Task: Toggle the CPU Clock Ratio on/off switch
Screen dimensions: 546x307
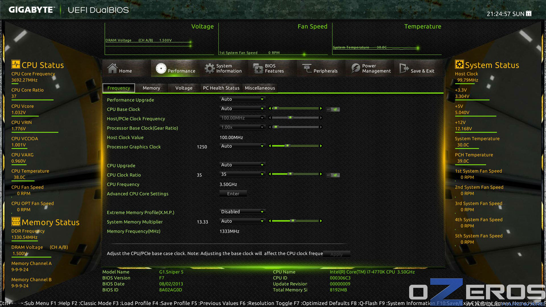Action: coord(333,175)
